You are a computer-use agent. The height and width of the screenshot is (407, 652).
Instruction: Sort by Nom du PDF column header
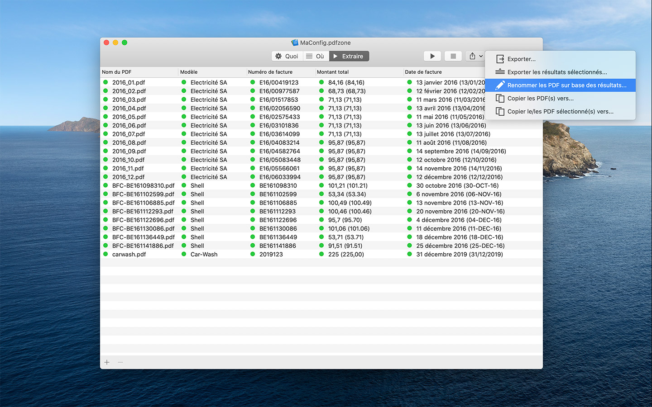tap(117, 72)
